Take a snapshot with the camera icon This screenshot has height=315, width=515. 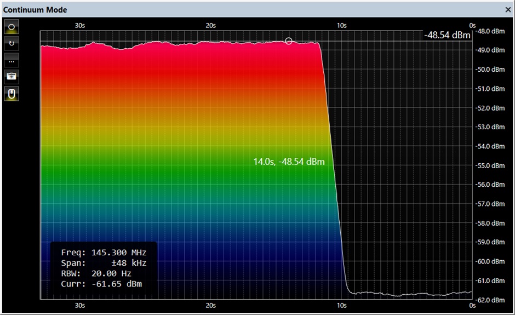pos(12,77)
